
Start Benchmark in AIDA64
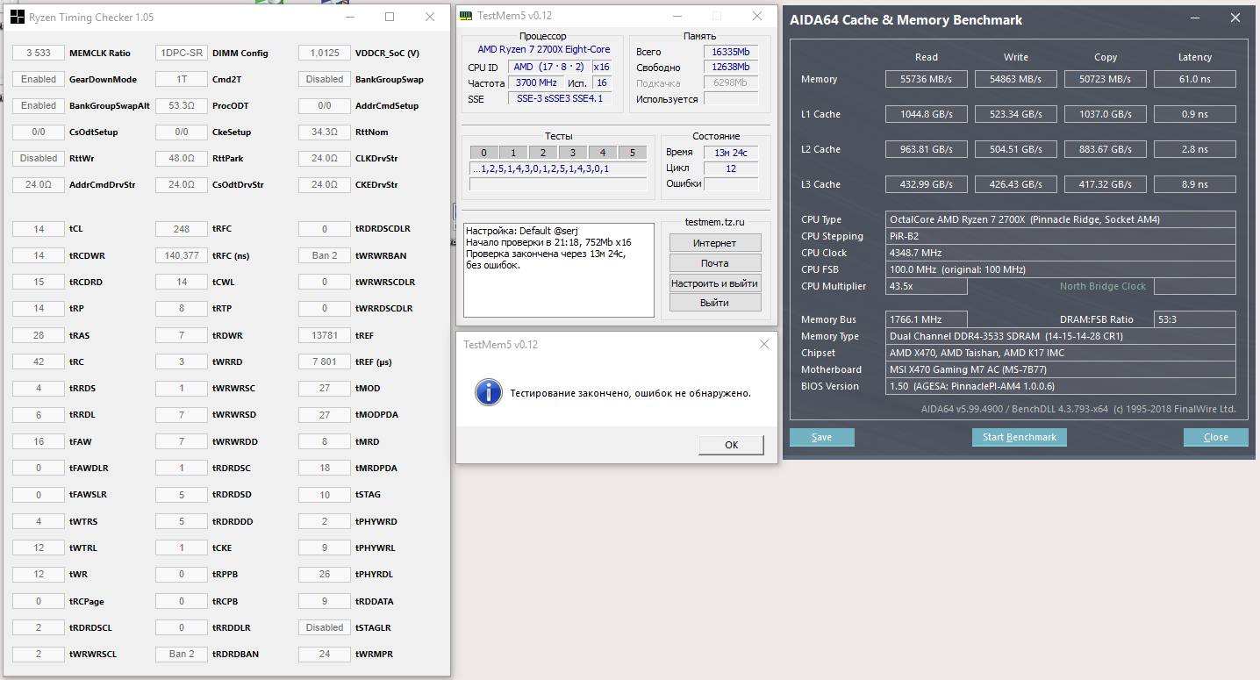[1020, 437]
